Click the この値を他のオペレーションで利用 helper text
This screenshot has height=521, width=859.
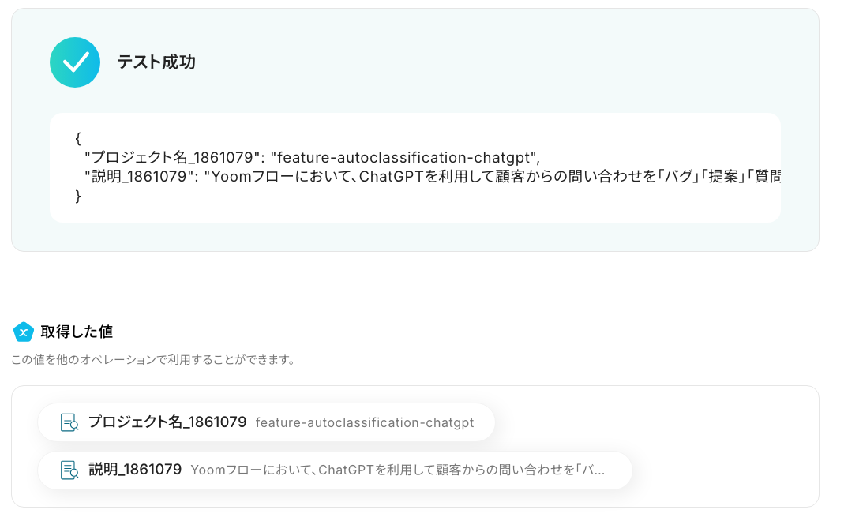153,360
